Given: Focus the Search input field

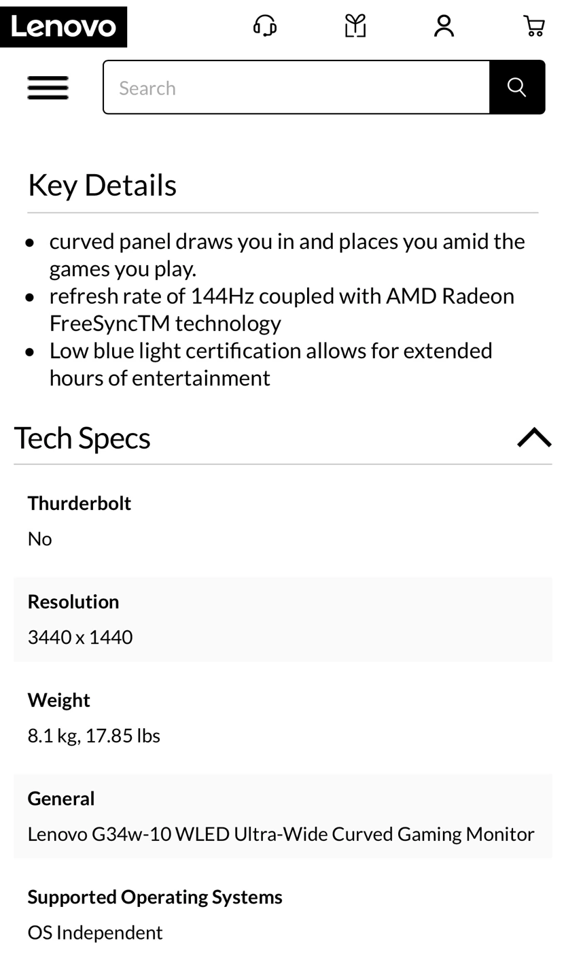Looking at the screenshot, I should (296, 88).
